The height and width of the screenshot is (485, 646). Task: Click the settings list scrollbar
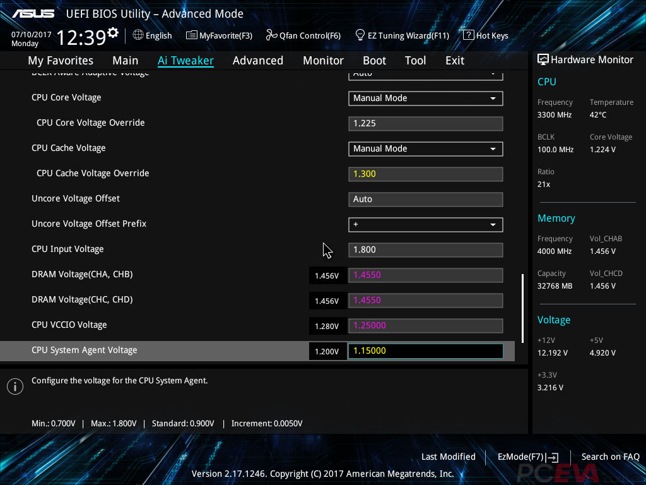coord(522,308)
